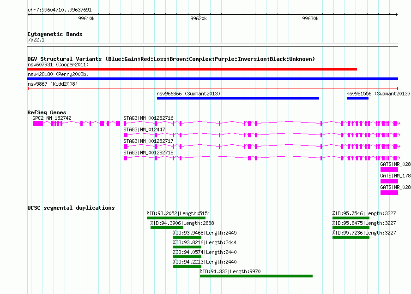411x294 pixels.
Task: Click the long blue gain bar of nsv428180
Action: click(x=212, y=79)
